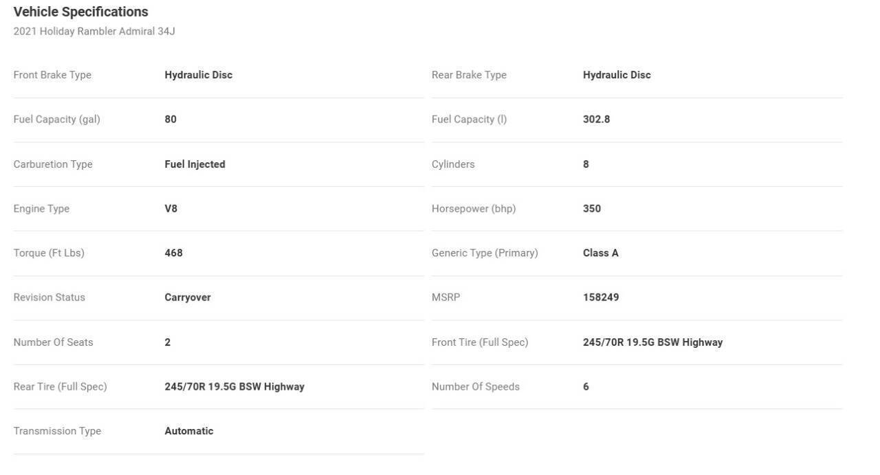Click the Fuel Capacity (l) value 302.8

[x=596, y=120]
